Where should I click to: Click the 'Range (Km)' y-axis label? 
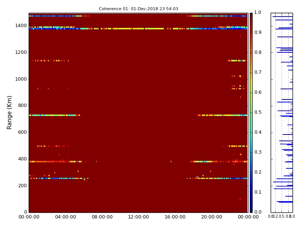tap(9, 113)
